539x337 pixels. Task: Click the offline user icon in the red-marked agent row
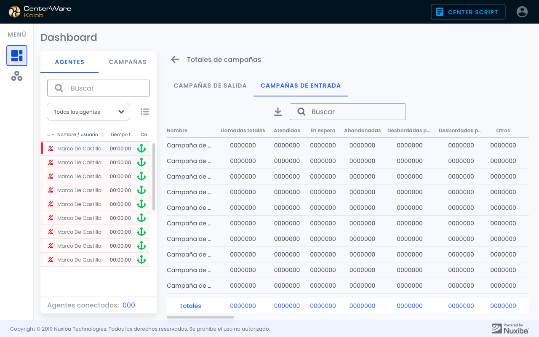(x=51, y=148)
